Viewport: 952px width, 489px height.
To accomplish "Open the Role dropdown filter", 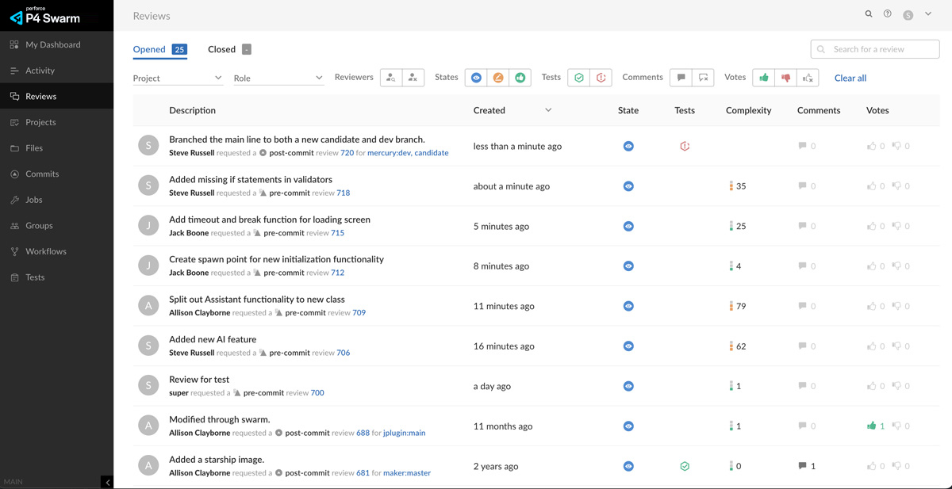I will pos(278,78).
